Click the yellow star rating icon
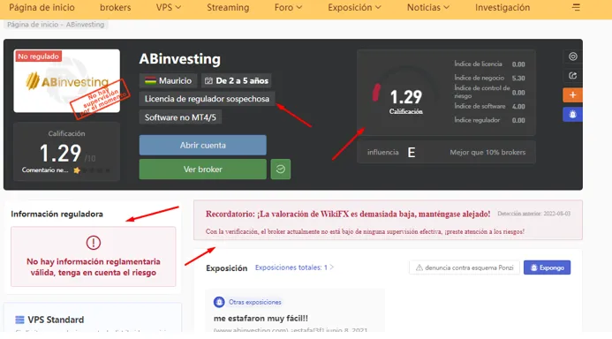Image resolution: width=612 pixels, height=339 pixels. [x=77, y=170]
